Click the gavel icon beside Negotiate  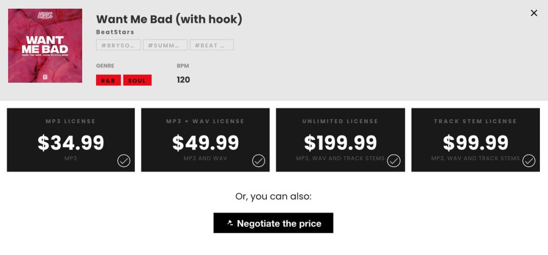tap(230, 223)
